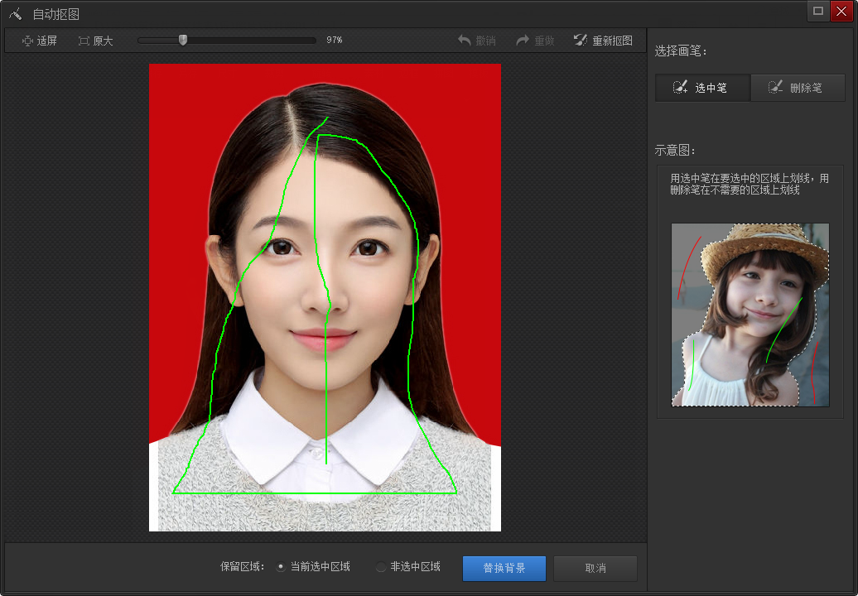This screenshot has height=596, width=858.
Task: Click the zoom slider handle
Action: tap(183, 40)
